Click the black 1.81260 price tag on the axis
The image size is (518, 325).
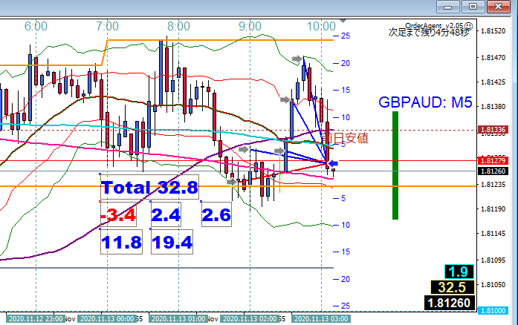tap(493, 171)
